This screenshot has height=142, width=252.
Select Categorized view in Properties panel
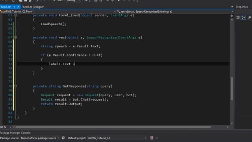pos(238,17)
